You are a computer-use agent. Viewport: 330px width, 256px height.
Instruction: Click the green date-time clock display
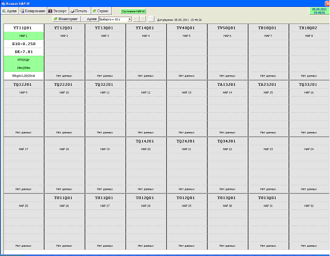(319, 11)
